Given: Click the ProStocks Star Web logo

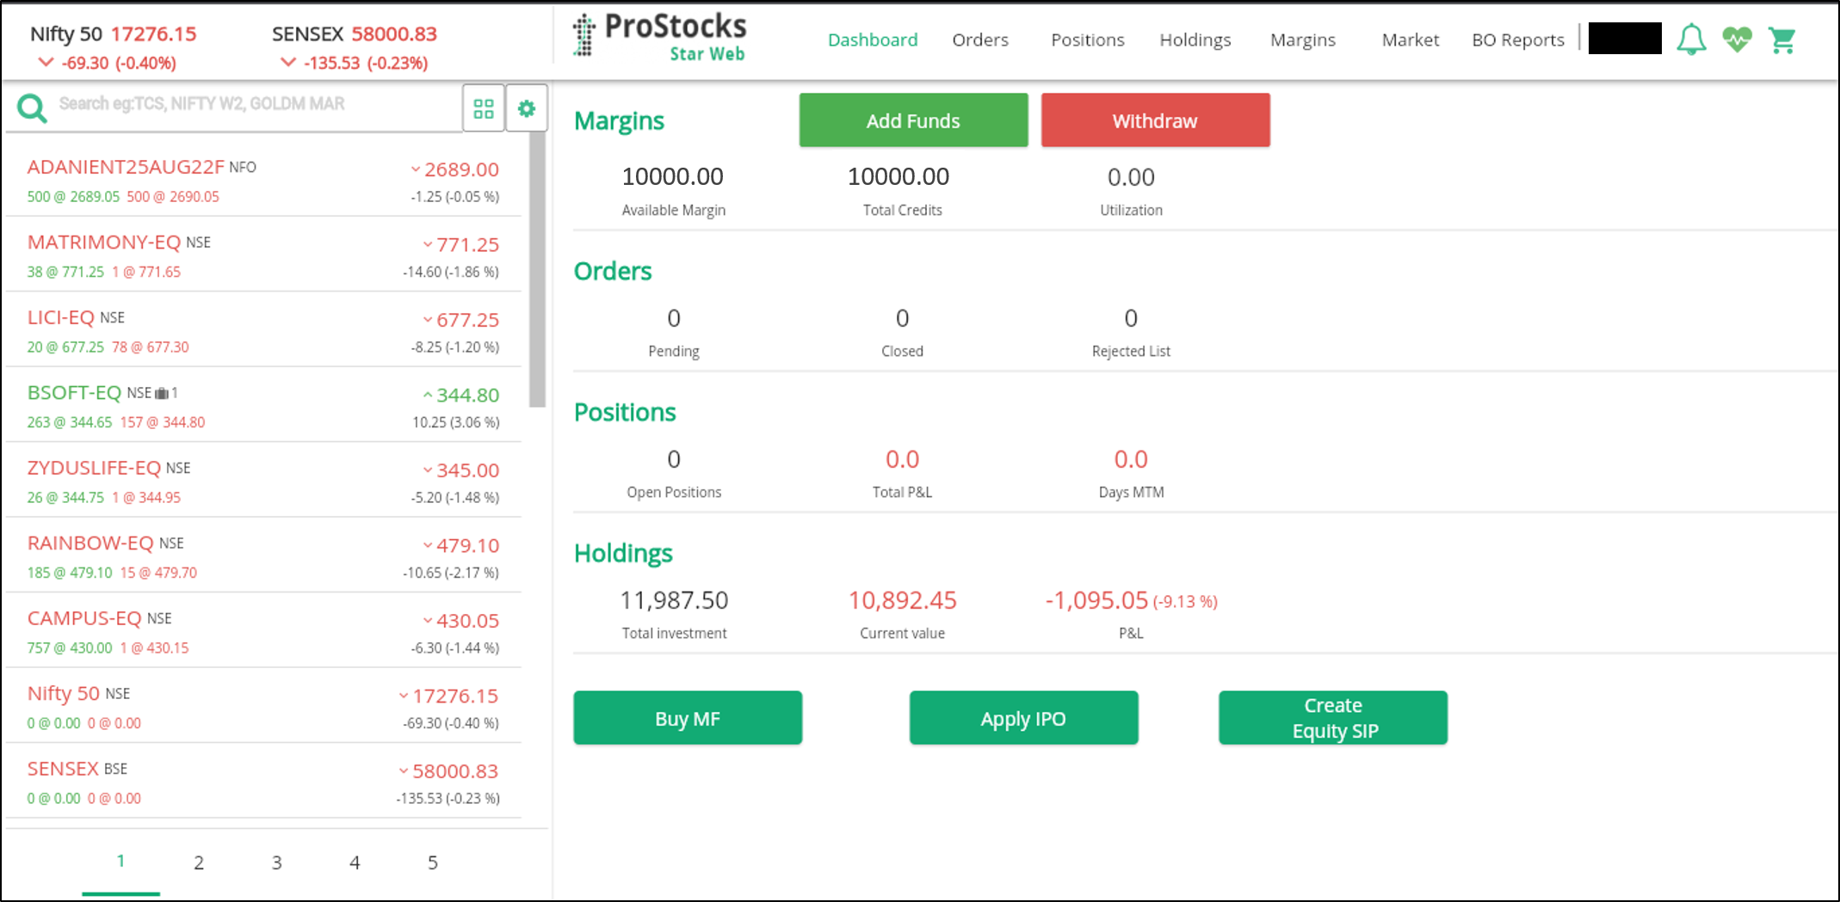Looking at the screenshot, I should pyautogui.click(x=659, y=38).
